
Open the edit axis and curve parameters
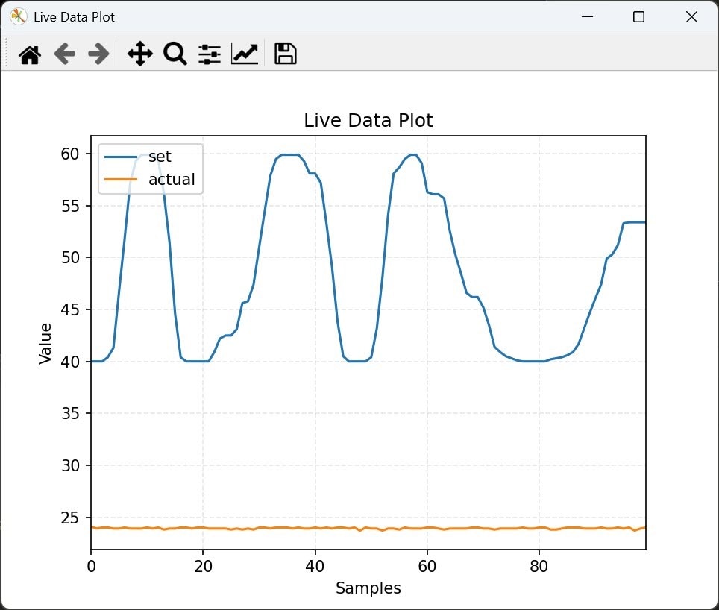[x=245, y=54]
